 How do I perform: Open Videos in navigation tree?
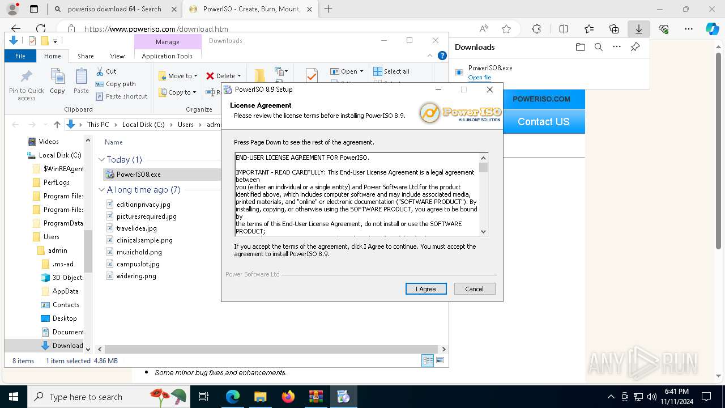49,142
